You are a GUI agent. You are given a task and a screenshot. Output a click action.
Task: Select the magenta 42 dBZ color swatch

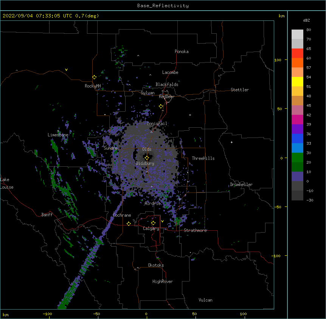coord(297,120)
